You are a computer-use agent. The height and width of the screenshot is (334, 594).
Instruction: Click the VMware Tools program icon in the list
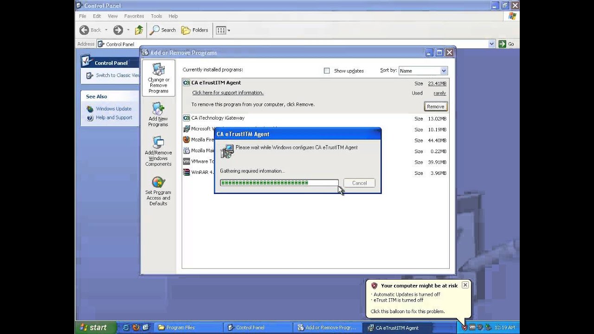[x=187, y=161]
